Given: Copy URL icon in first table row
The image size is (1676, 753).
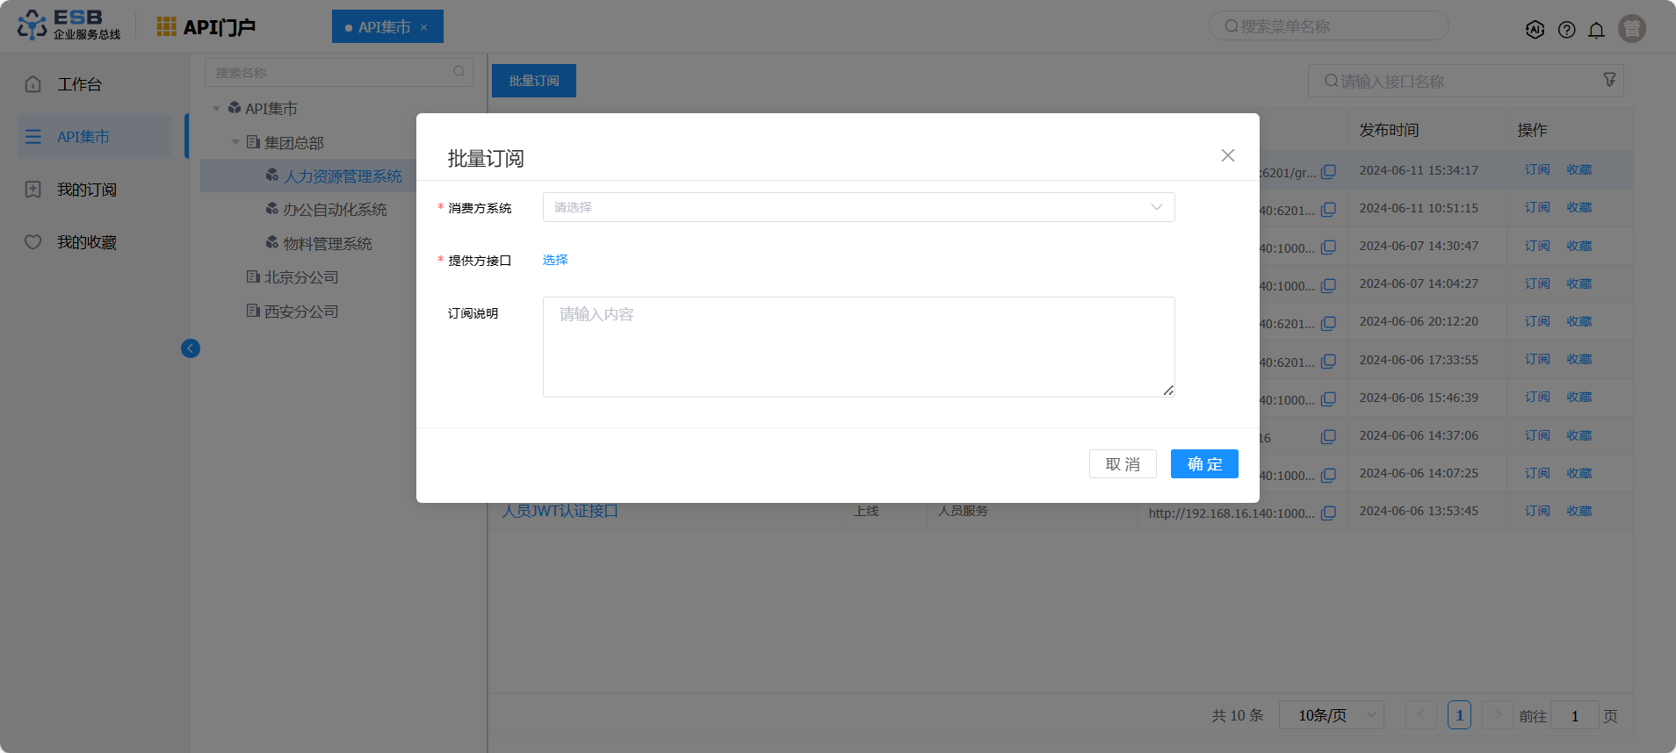Looking at the screenshot, I should [1328, 172].
